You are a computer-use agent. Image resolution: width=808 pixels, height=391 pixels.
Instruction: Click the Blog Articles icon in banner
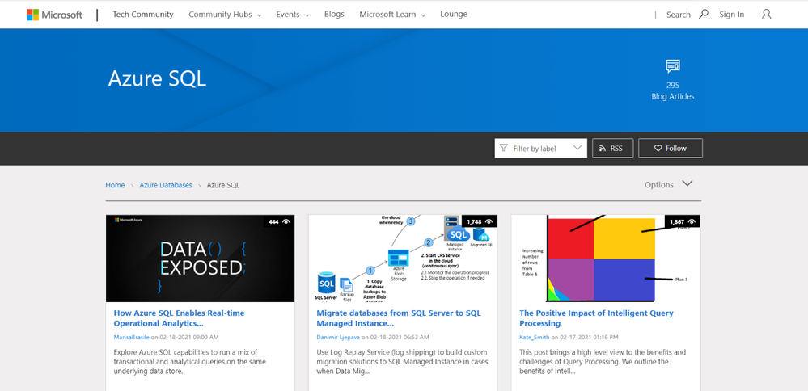coord(672,66)
